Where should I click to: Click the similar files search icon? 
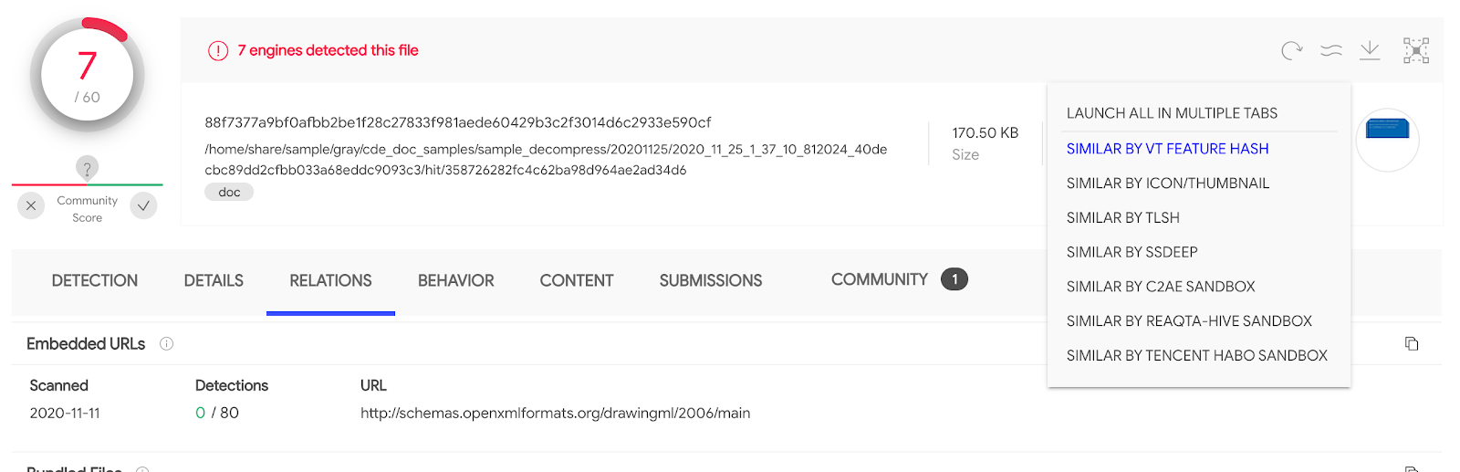point(1331,50)
